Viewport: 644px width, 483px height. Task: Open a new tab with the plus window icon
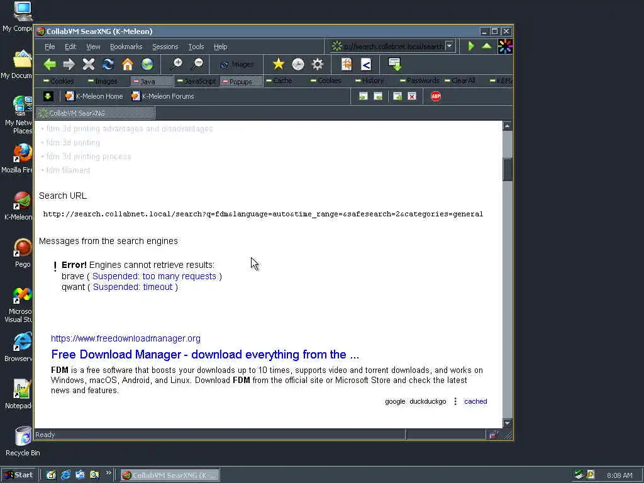click(x=397, y=96)
